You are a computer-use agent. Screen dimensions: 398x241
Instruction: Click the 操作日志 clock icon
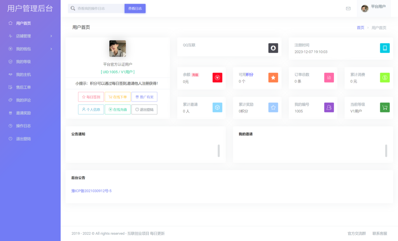point(10,126)
